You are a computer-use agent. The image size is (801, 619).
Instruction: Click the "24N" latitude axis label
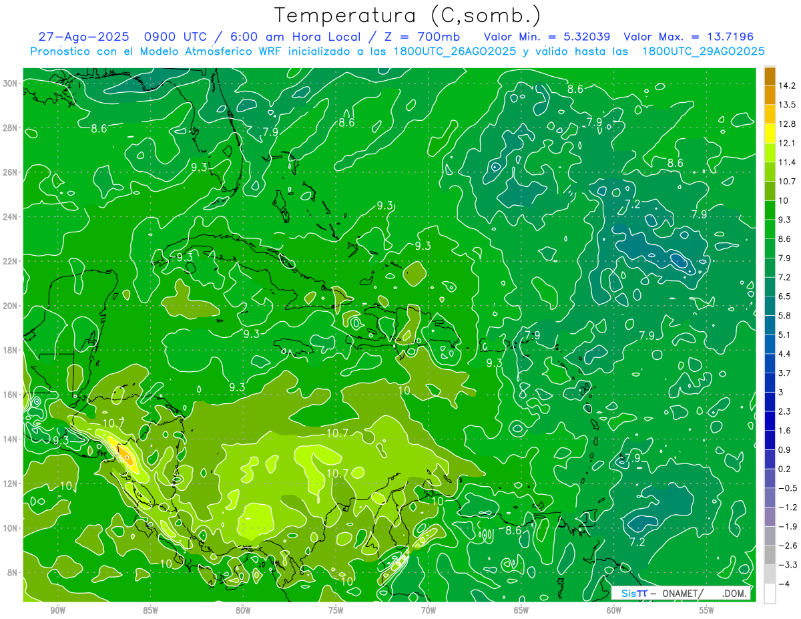(11, 217)
